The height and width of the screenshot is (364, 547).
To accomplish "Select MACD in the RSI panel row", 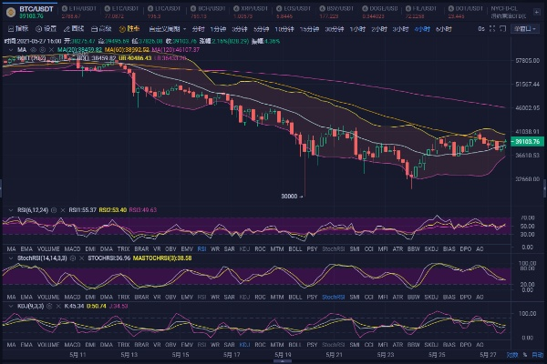I will [x=72, y=249].
